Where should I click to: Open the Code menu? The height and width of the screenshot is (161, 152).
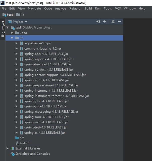point(48,9)
